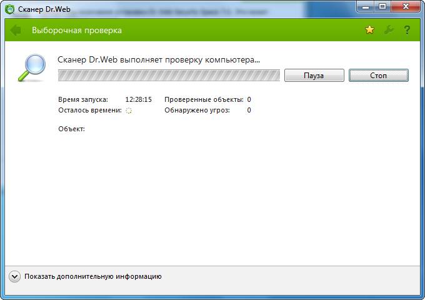Click the magnifying glass scanner icon
Viewport: 425px width, 300px height.
pos(32,67)
